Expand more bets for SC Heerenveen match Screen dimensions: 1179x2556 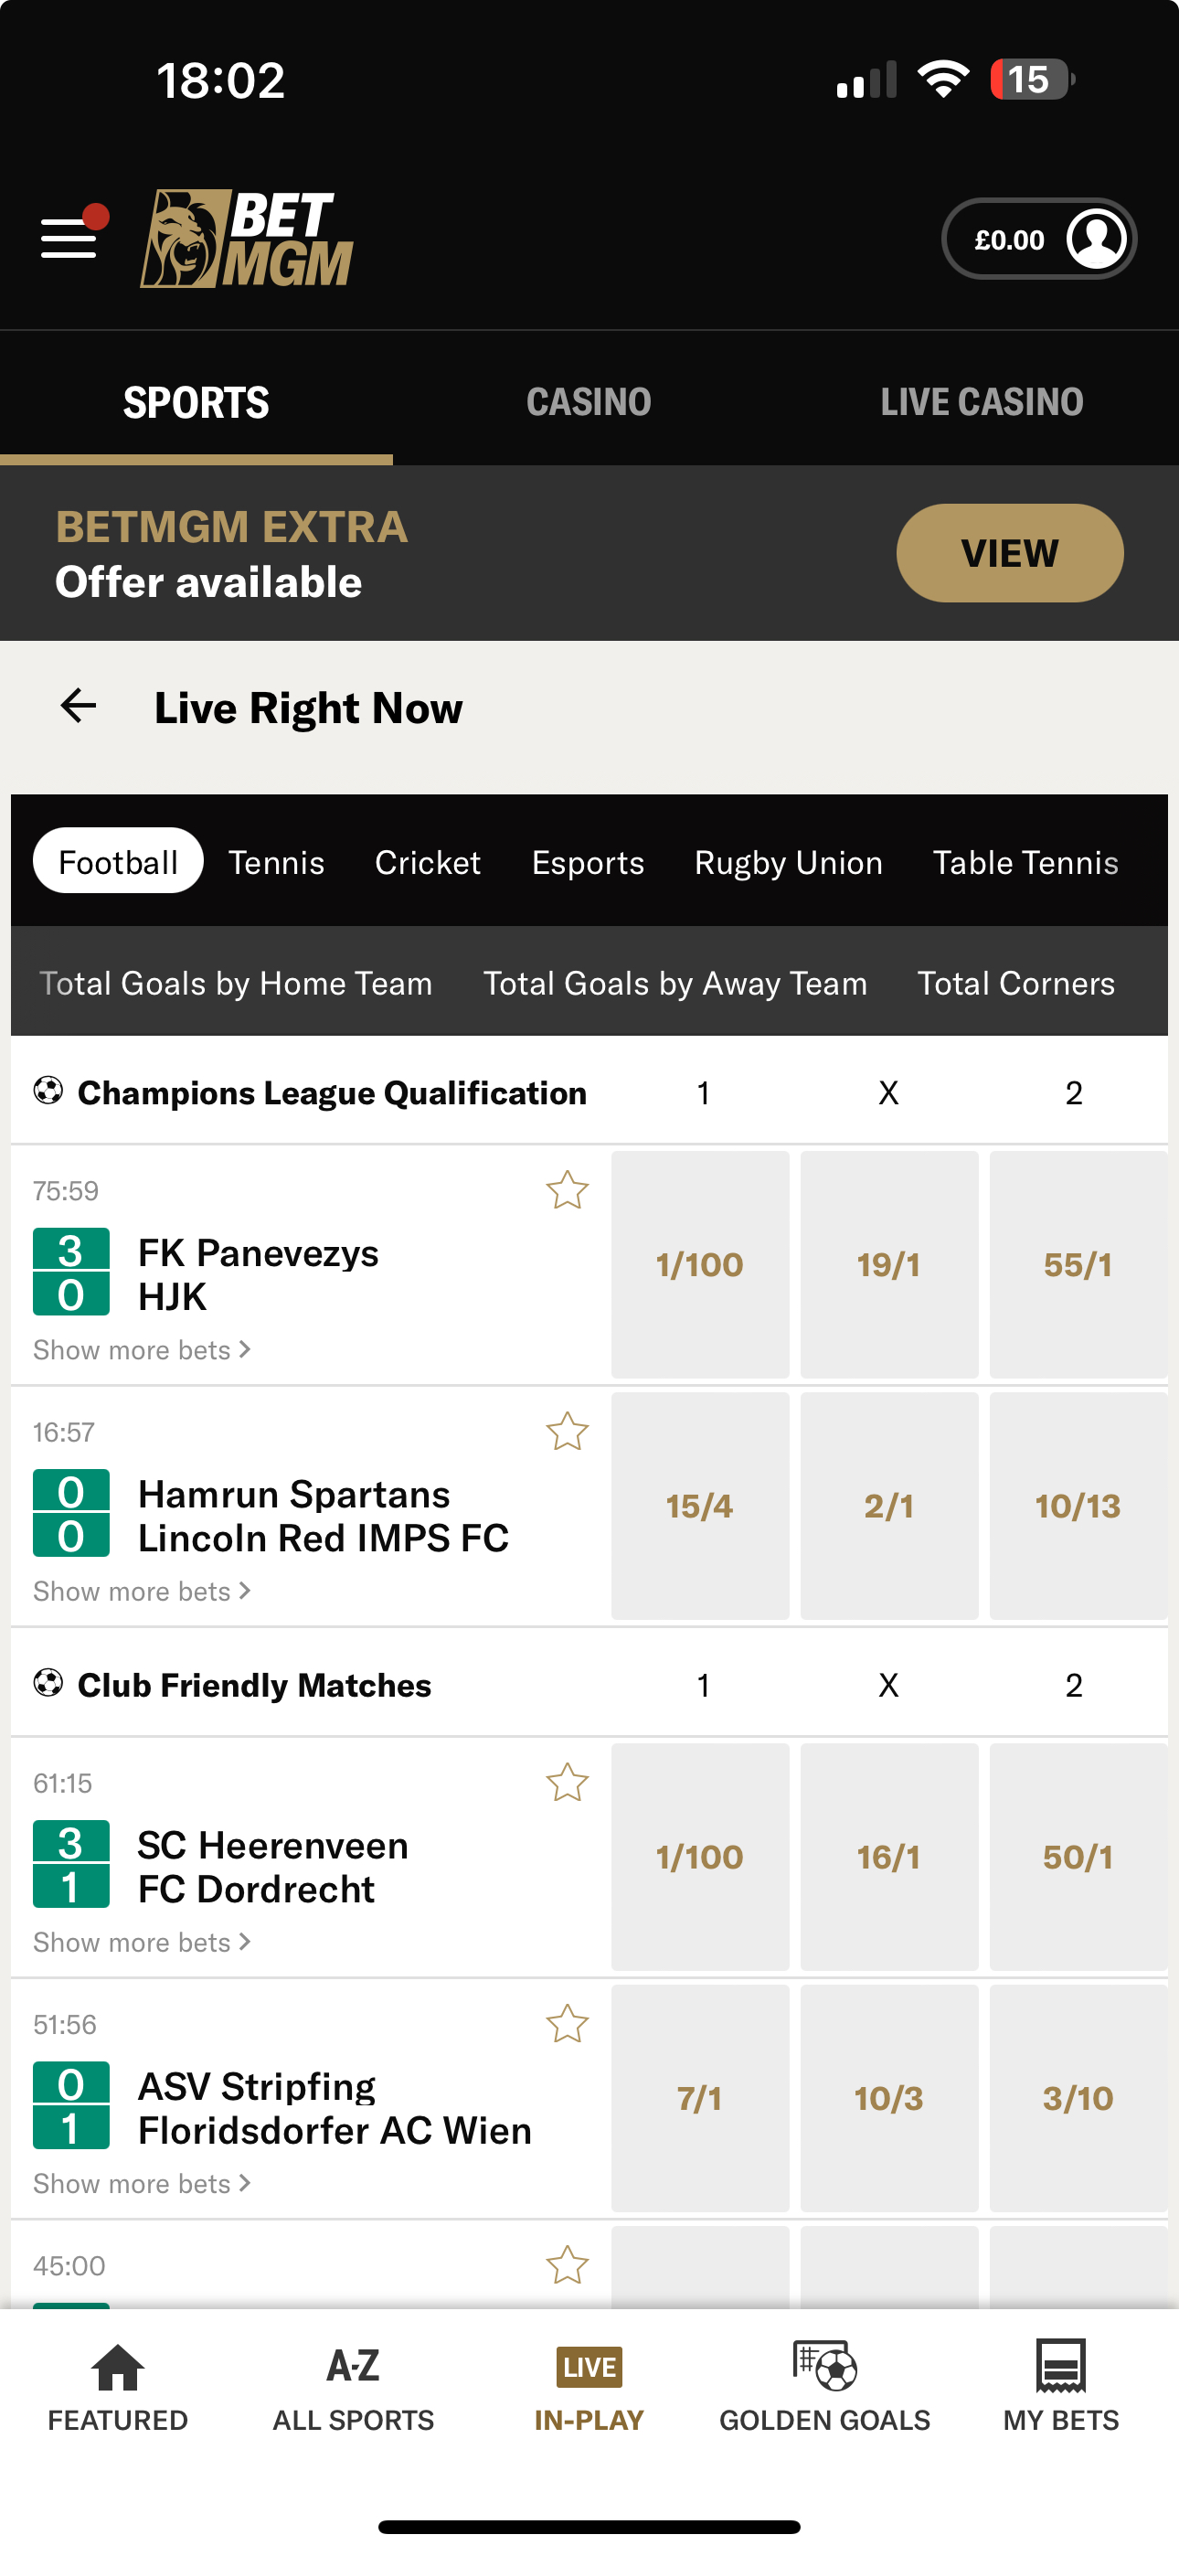(x=141, y=1941)
